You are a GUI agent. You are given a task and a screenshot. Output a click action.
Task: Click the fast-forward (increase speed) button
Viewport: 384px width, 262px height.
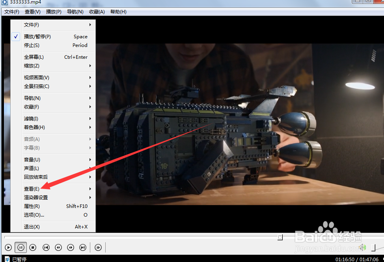pyautogui.click(x=71, y=247)
